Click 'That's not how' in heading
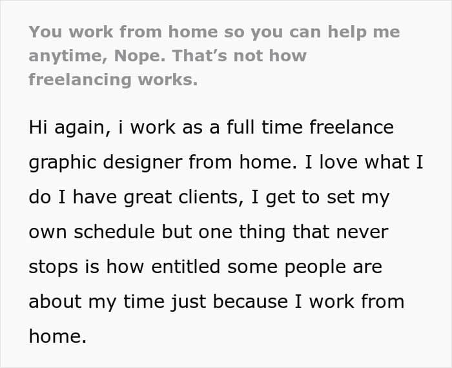The height and width of the screenshot is (368, 452). (x=240, y=56)
